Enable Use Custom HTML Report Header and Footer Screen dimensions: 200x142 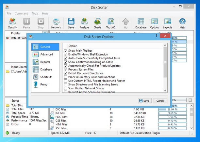[x=66, y=81]
